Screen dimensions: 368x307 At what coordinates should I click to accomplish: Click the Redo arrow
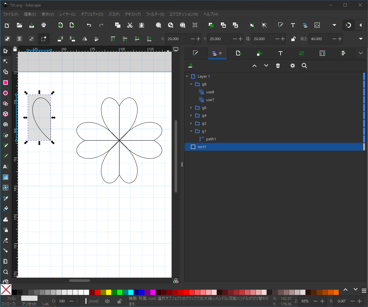[101, 25]
